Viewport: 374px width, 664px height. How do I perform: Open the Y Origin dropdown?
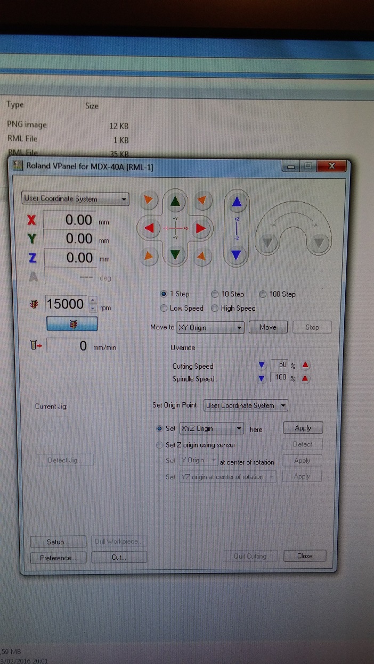(x=198, y=460)
